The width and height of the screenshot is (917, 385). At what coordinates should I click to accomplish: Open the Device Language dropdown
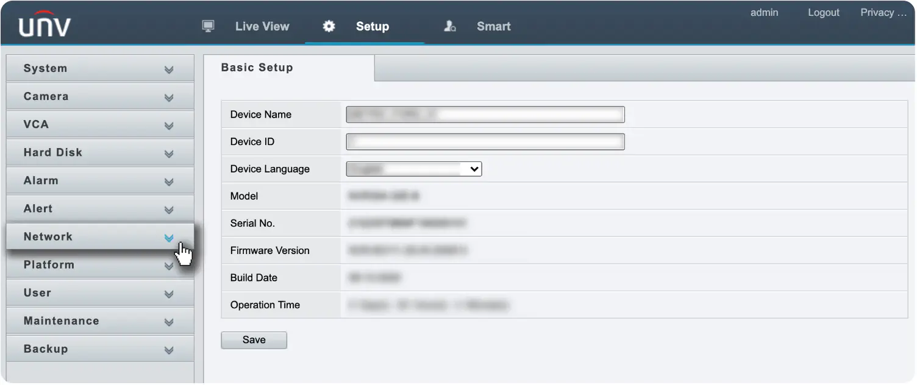(x=414, y=169)
